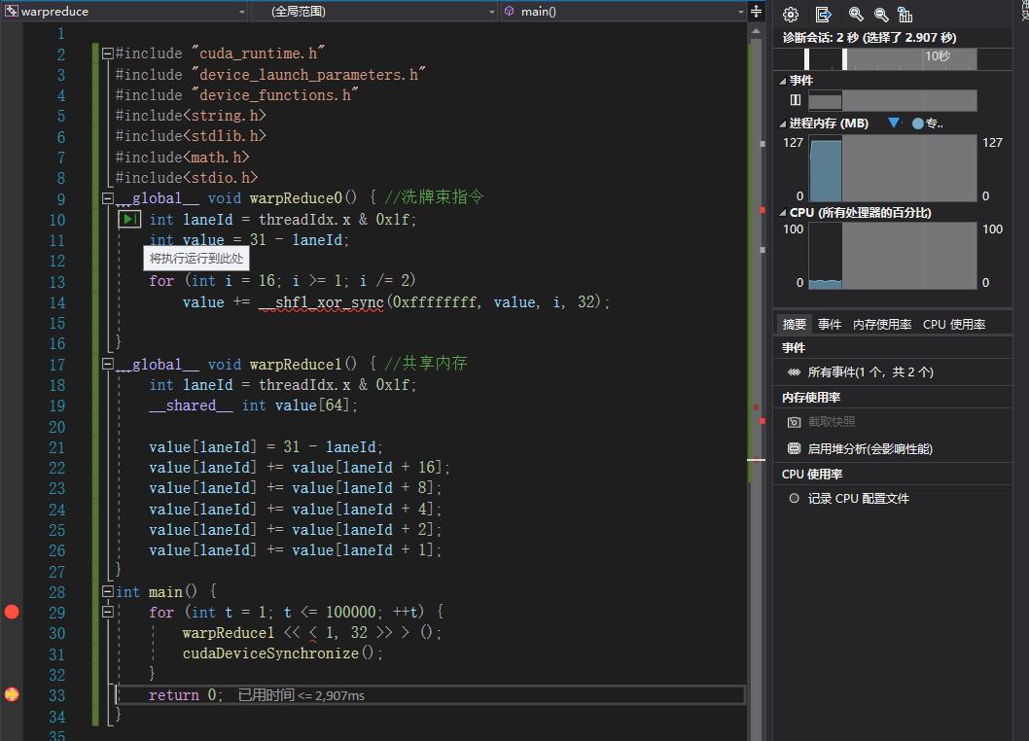The image size is (1029, 741).
Task: Toggle the breakpoint on line 29
Action: [12, 612]
